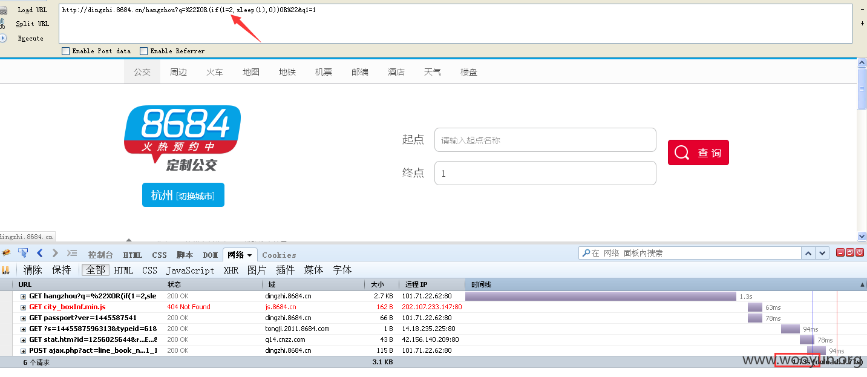The width and height of the screenshot is (867, 377).
Task: Click the magnifier icon on the 查询 button
Action: (682, 152)
